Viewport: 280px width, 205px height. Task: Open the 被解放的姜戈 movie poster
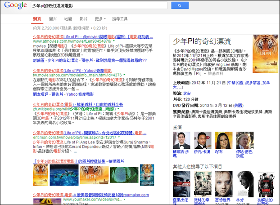pos(266,184)
